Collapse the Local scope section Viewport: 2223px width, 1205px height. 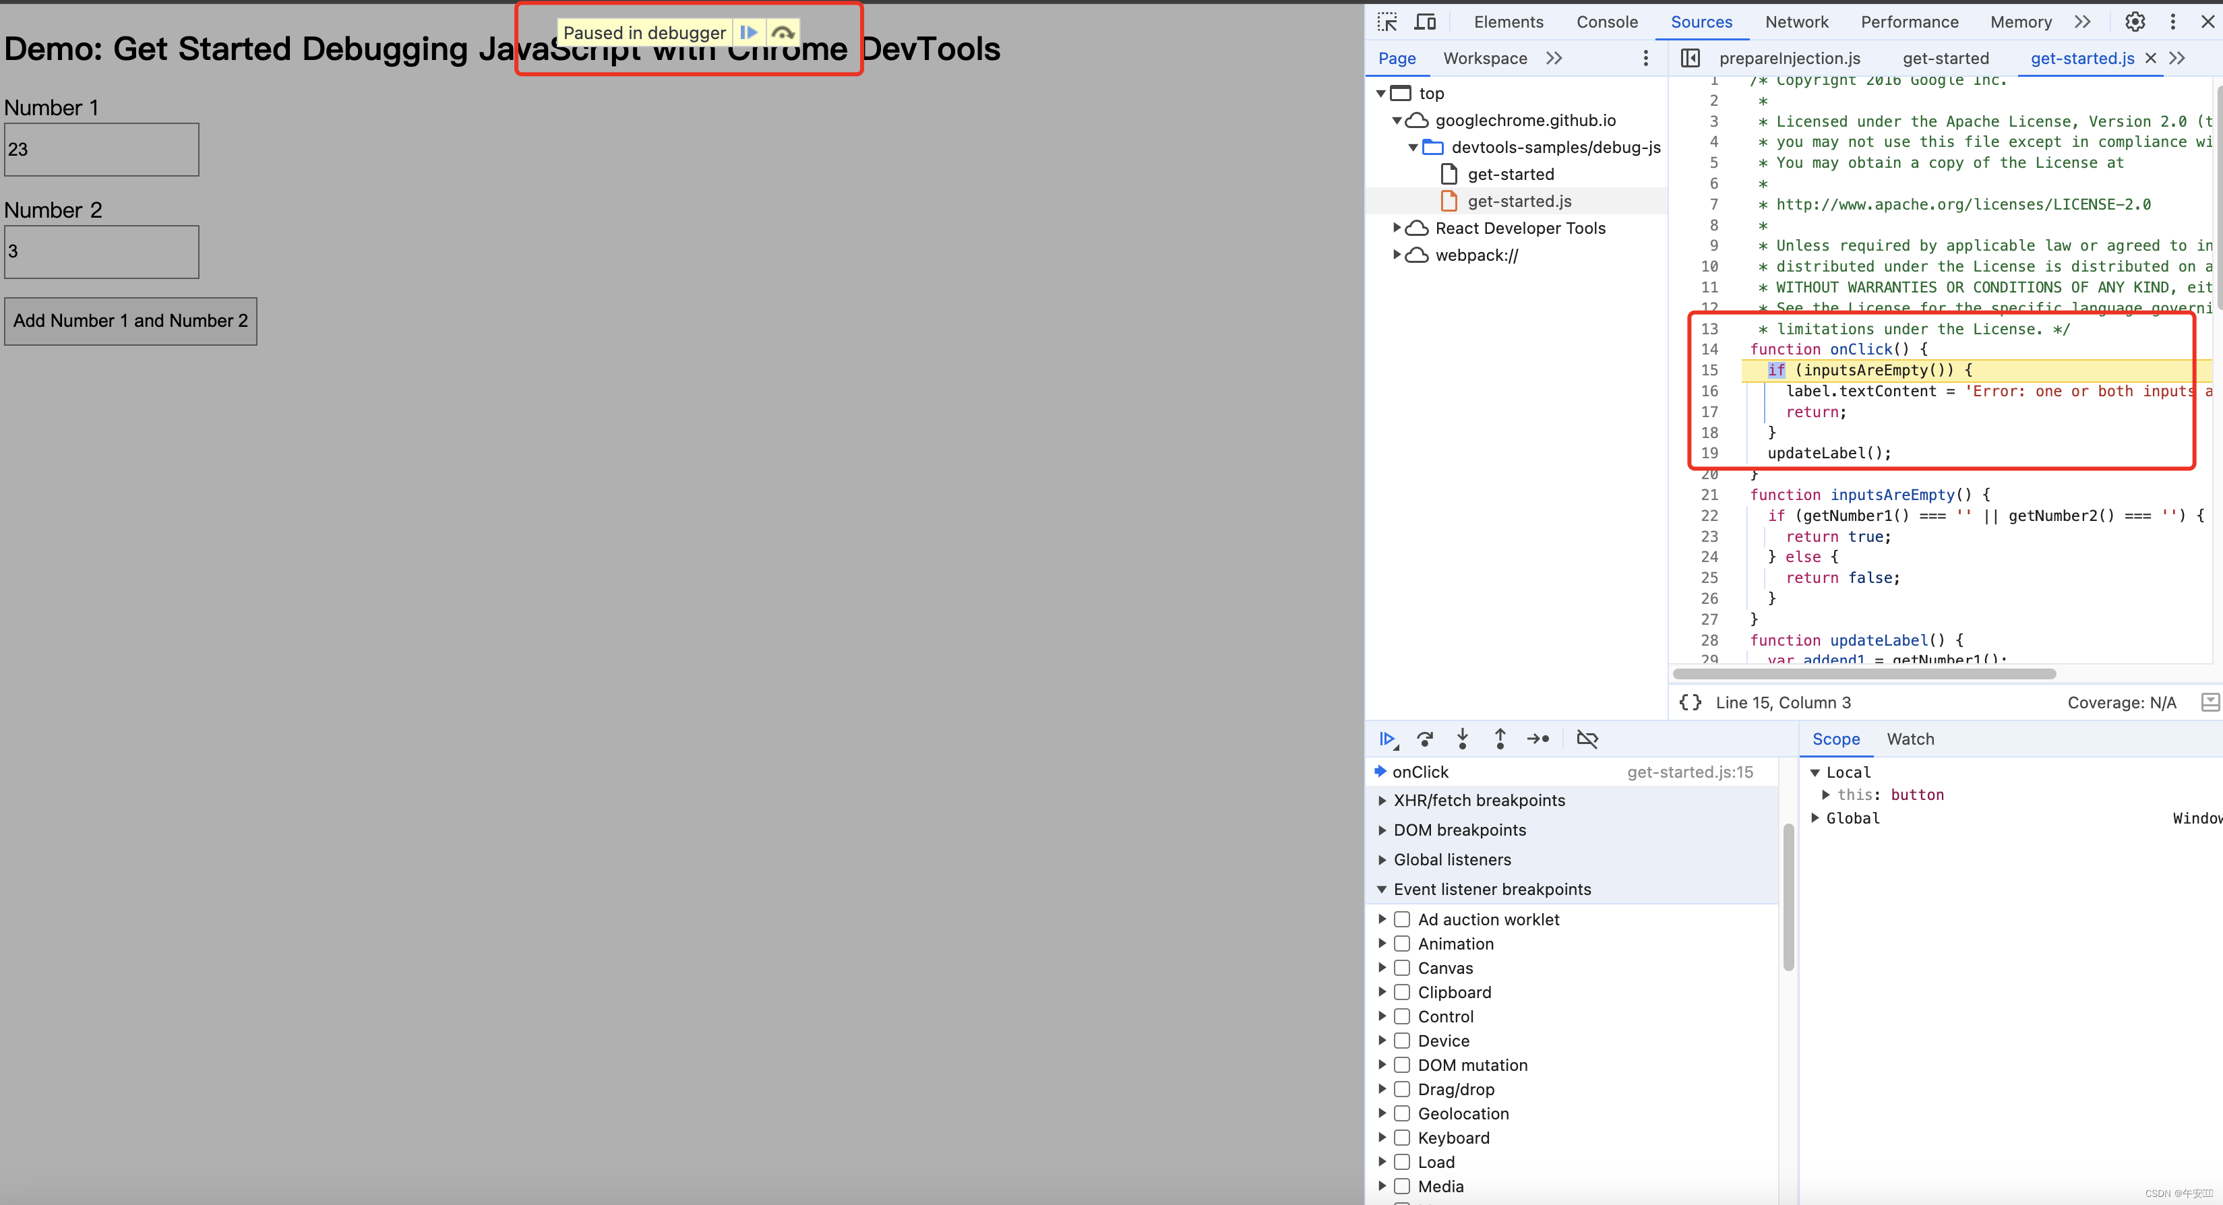click(1815, 773)
